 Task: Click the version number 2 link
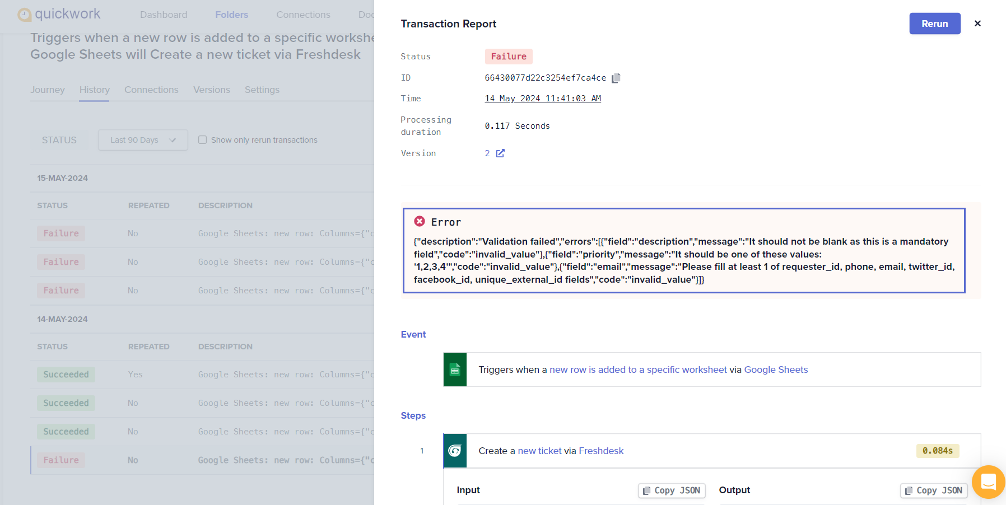click(x=487, y=153)
